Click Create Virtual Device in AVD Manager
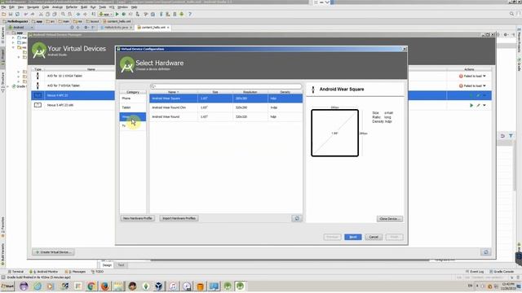The width and height of the screenshot is (522, 293). click(54, 252)
